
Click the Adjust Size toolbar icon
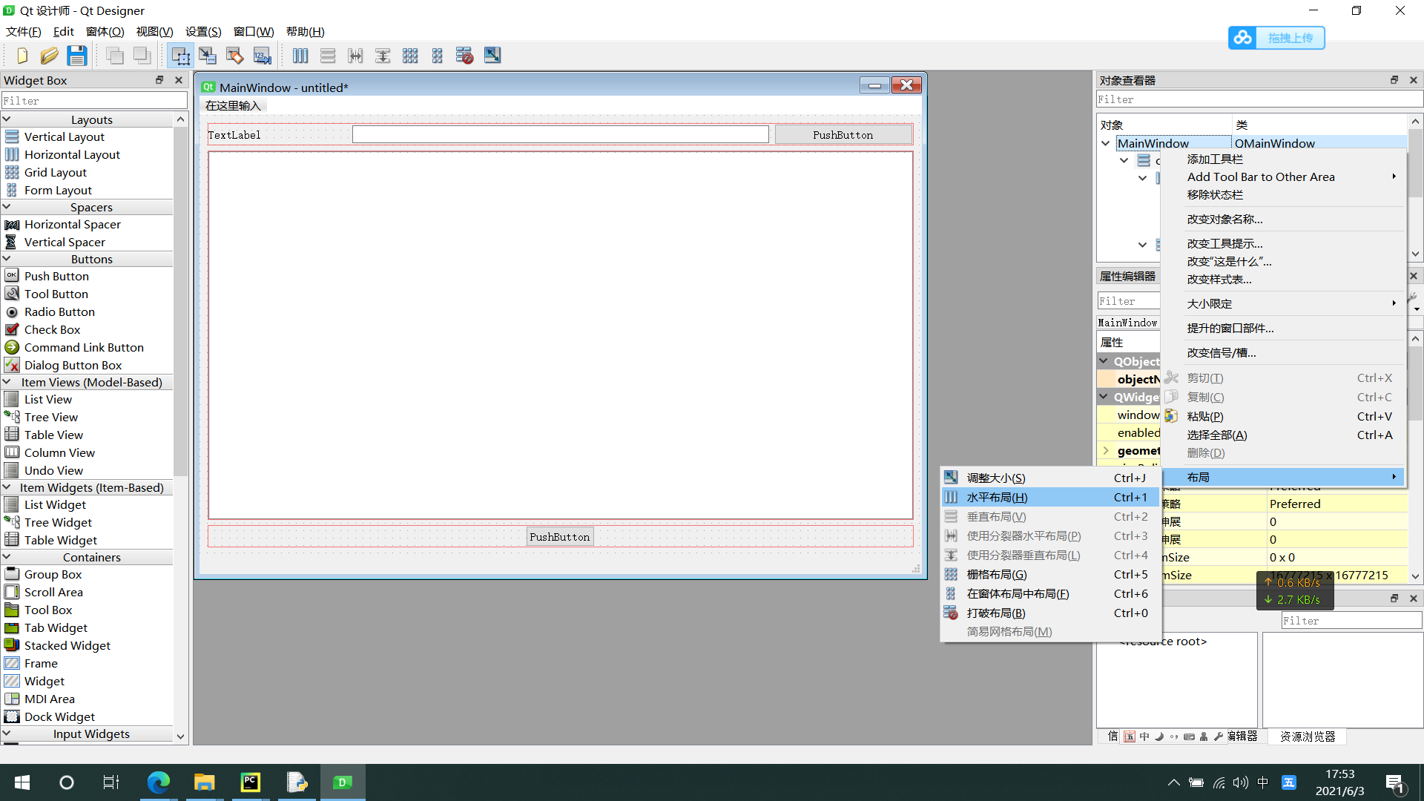492,56
